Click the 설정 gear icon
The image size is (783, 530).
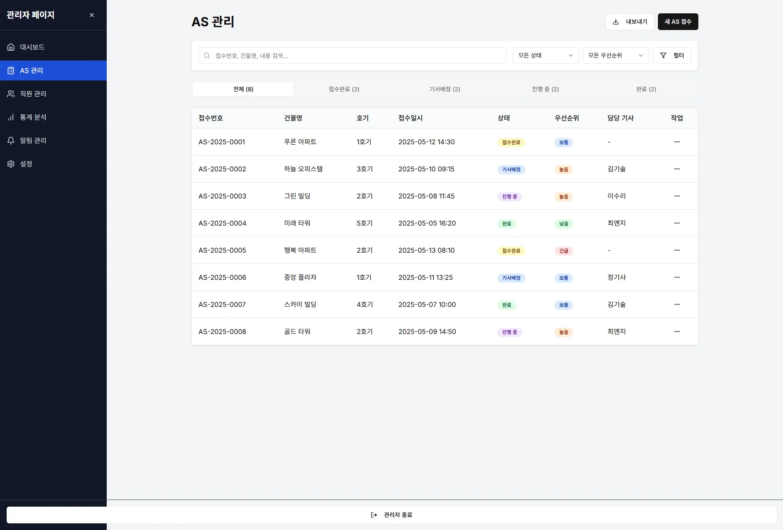click(11, 164)
